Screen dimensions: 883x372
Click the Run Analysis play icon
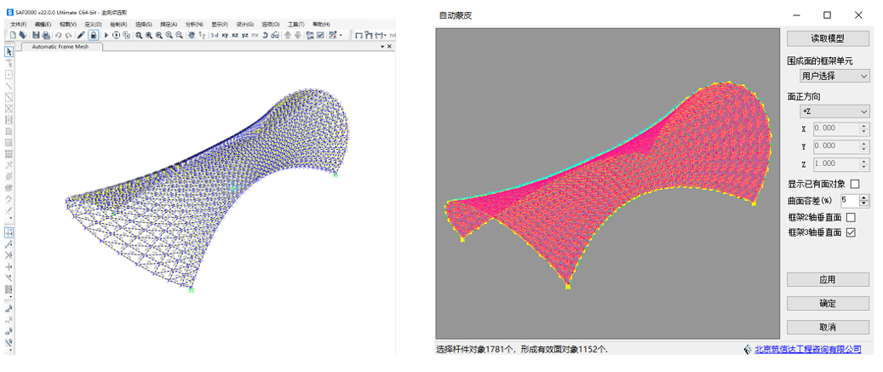tap(106, 35)
